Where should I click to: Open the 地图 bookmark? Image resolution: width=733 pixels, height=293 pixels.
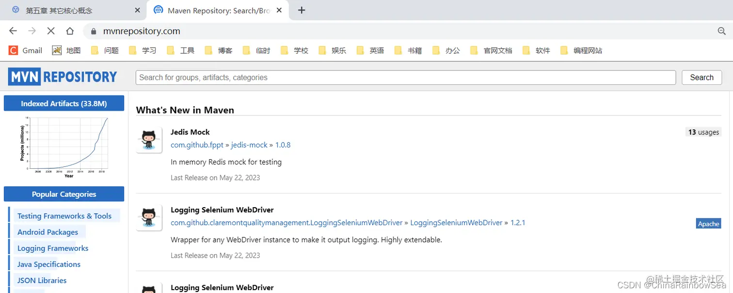pos(66,50)
